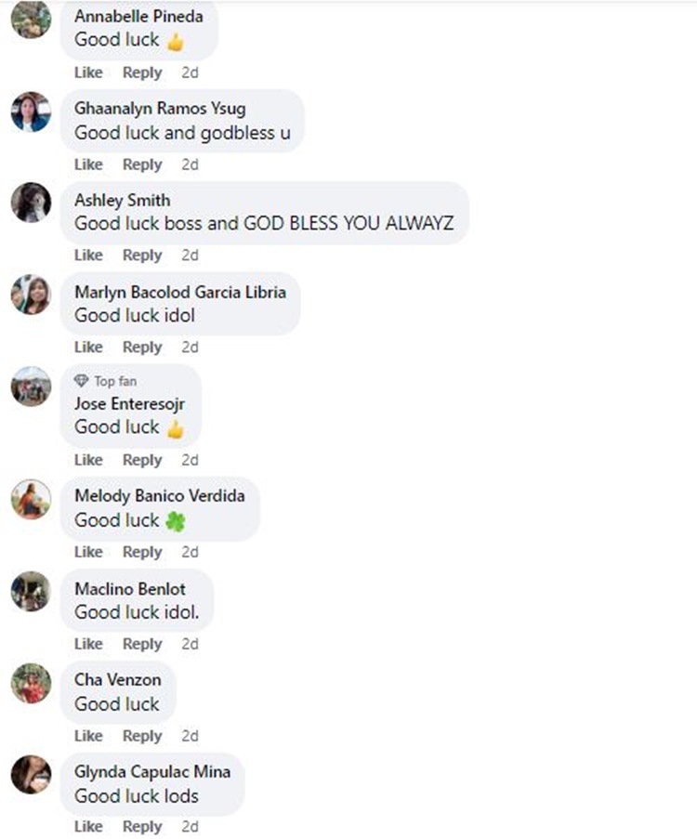Like Ashley Smith's comment
This screenshot has width=697, height=839.
pos(88,256)
